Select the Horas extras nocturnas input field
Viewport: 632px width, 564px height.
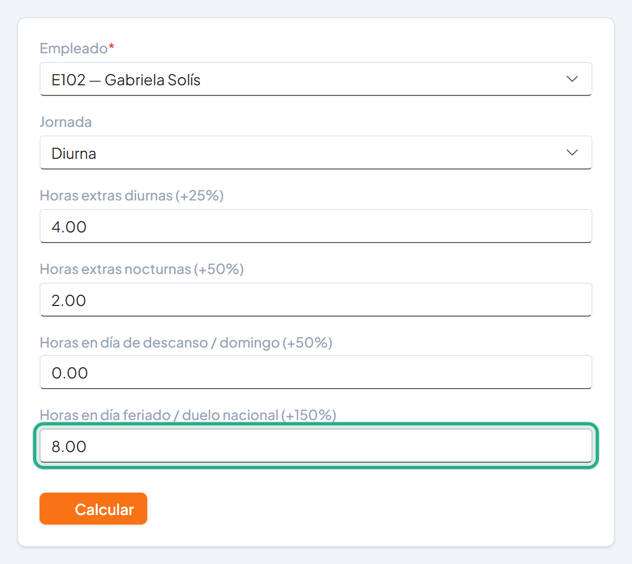[315, 300]
